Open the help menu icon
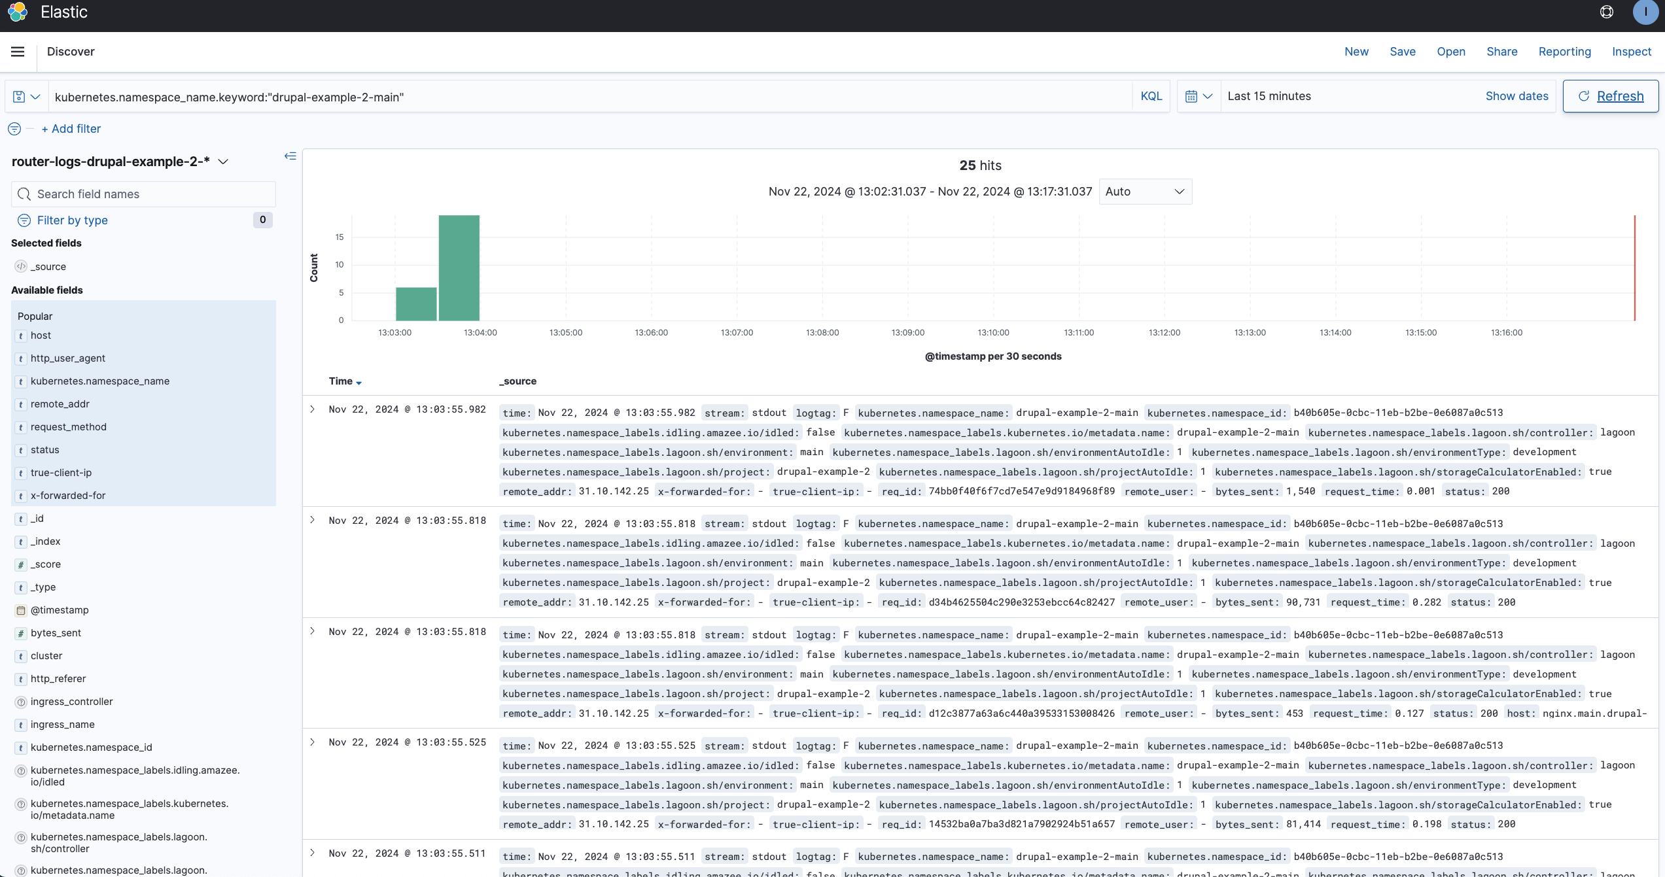The width and height of the screenshot is (1665, 877). pos(1606,12)
